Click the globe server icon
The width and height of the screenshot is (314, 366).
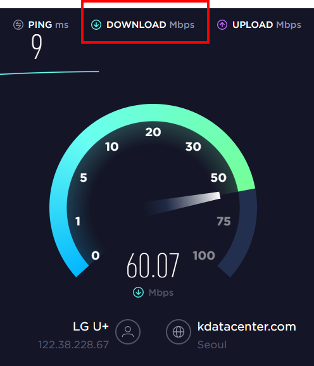click(x=179, y=332)
